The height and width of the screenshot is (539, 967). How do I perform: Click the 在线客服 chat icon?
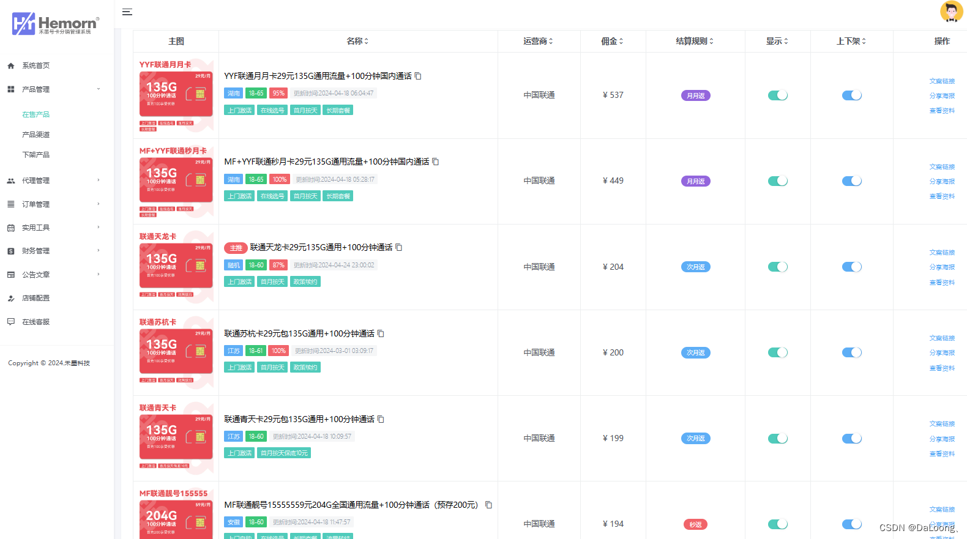(x=10, y=322)
